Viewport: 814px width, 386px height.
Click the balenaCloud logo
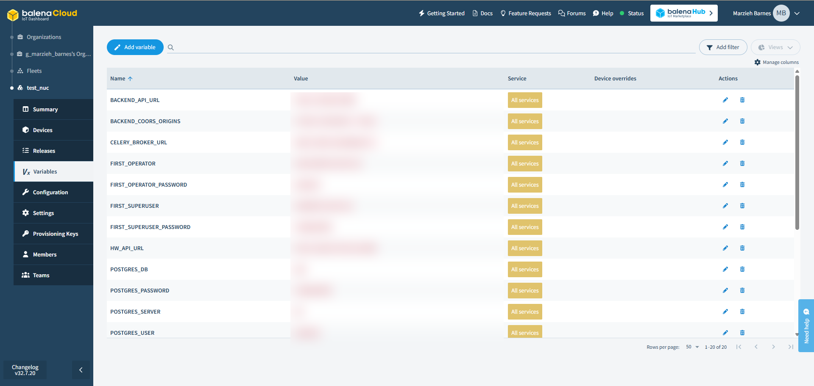42,15
